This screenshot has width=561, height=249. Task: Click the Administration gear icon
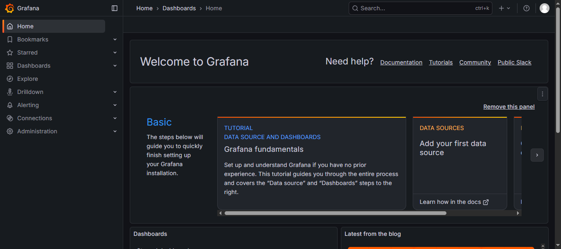(10, 131)
